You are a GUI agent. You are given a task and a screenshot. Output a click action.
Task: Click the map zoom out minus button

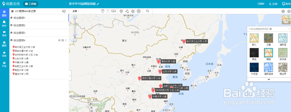75,40
